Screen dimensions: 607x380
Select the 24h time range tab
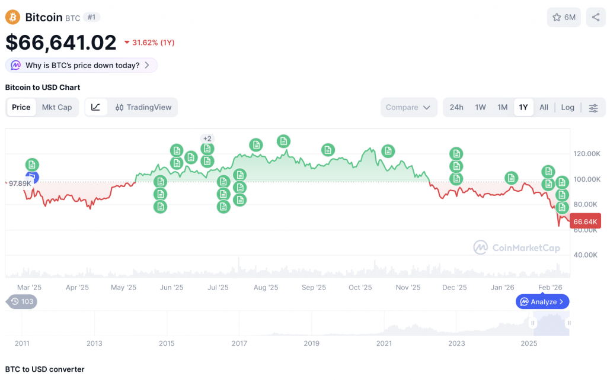coord(456,107)
